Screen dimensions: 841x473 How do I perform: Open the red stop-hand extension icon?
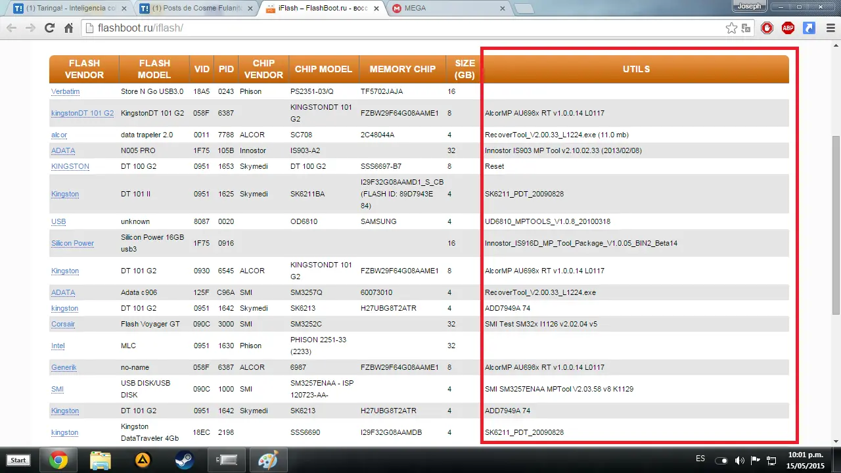pos(767,28)
